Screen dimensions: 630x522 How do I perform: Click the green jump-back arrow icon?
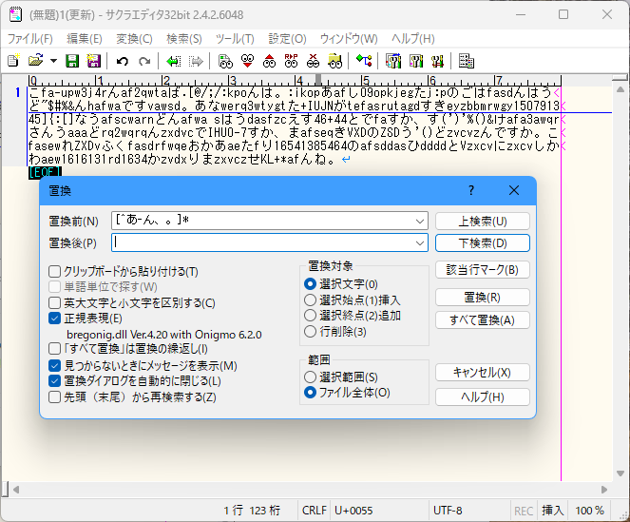[174, 61]
